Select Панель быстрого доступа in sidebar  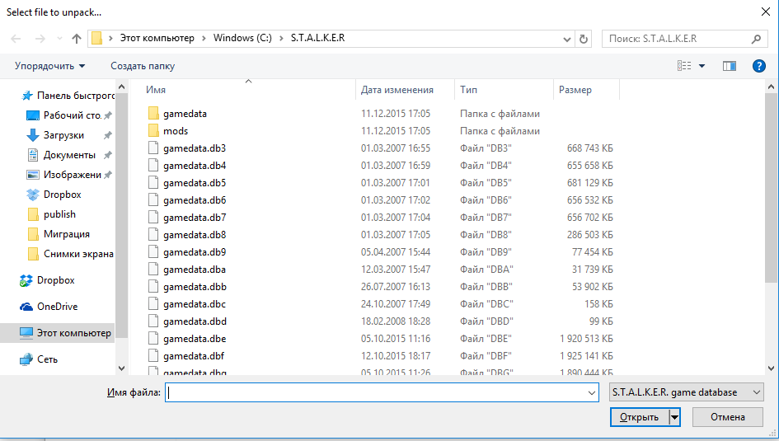68,96
